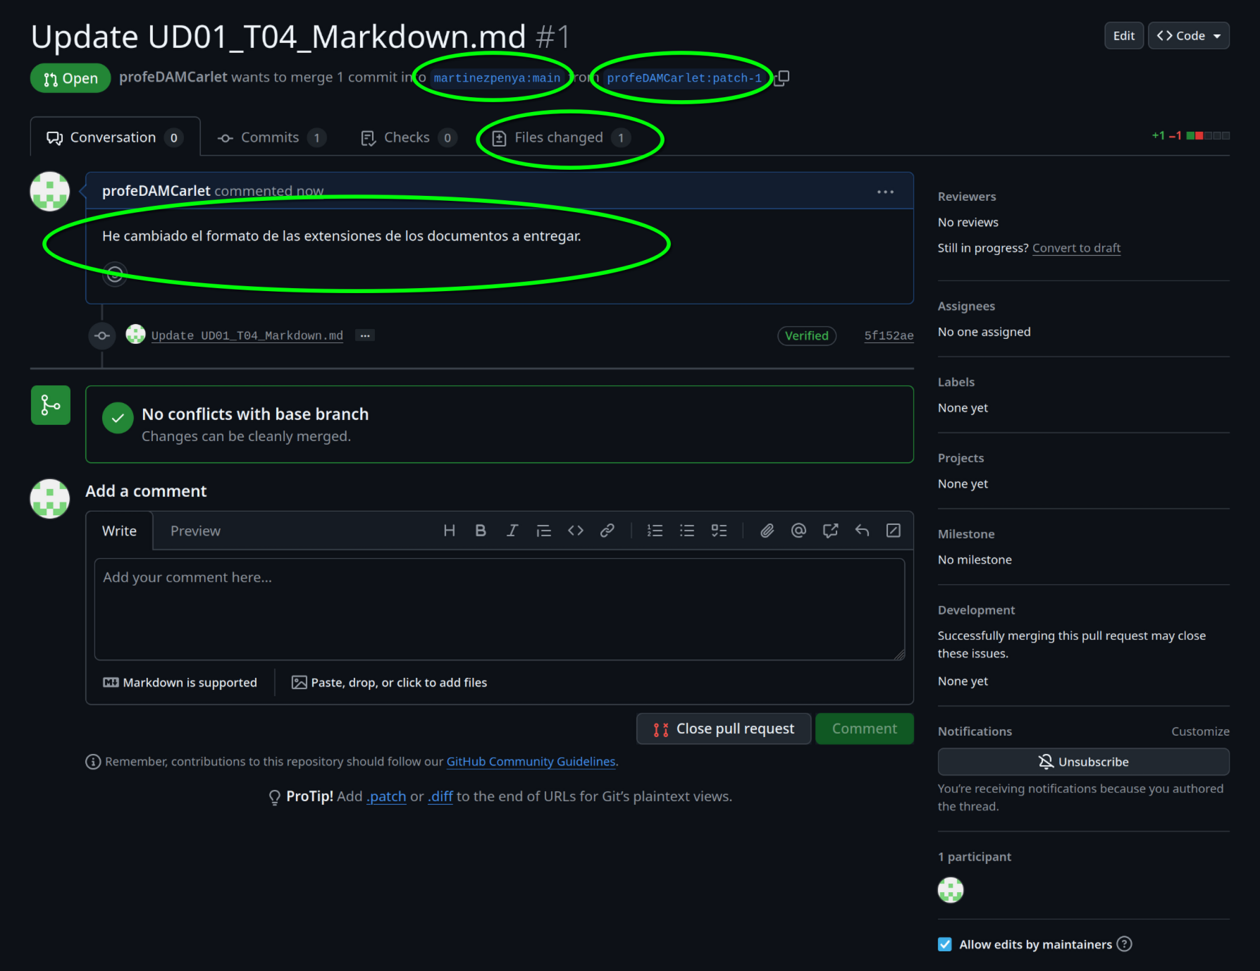Insert a link via toolbar icon
This screenshot has height=971, width=1260.
coord(607,531)
